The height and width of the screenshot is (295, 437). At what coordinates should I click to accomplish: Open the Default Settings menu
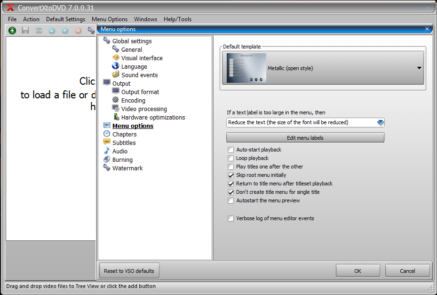click(66, 19)
